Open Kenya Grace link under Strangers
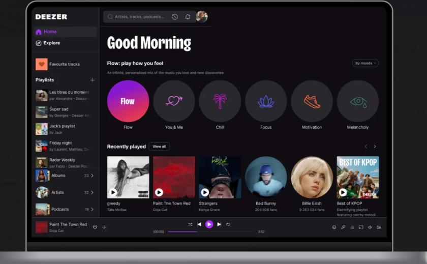 click(209, 210)
